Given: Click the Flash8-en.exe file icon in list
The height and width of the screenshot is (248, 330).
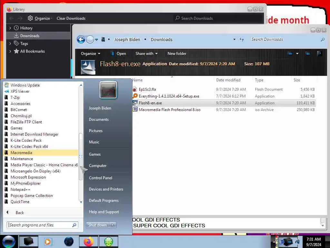Looking at the screenshot, I should [x=135, y=103].
